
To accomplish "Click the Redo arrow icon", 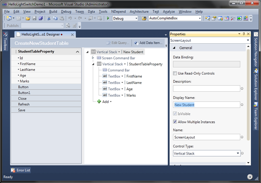I will [80, 18].
